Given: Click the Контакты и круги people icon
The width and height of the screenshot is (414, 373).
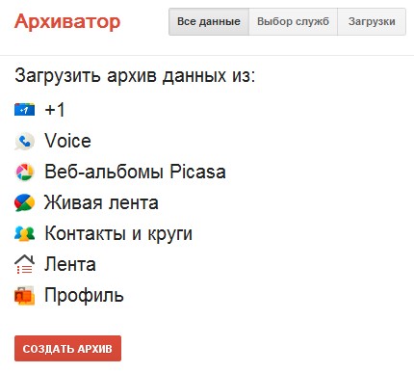Looking at the screenshot, I should [x=24, y=233].
